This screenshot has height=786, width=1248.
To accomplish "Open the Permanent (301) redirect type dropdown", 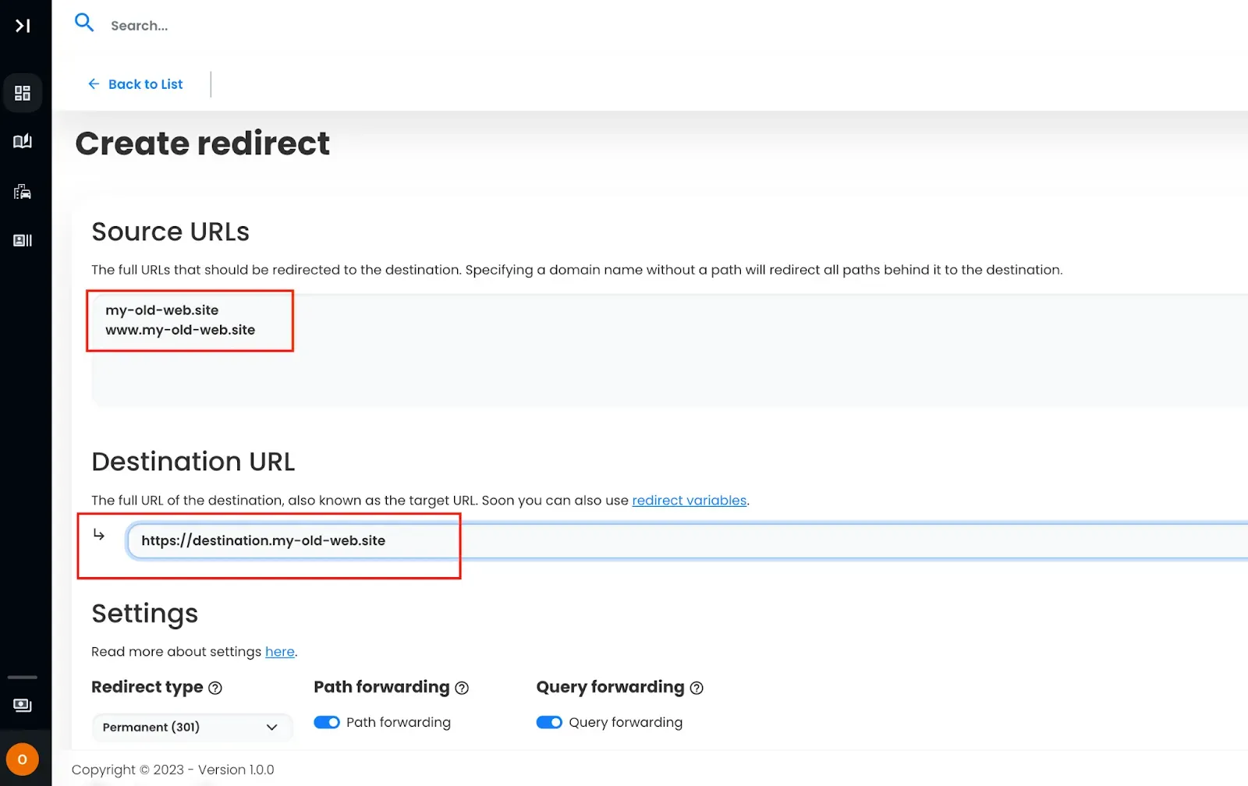I will coord(191,727).
